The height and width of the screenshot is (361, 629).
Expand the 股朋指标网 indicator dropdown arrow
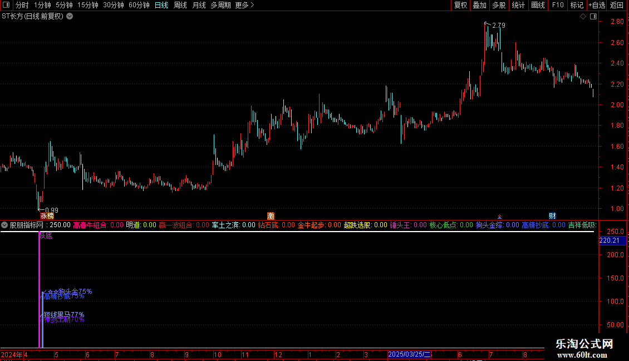click(x=4, y=225)
